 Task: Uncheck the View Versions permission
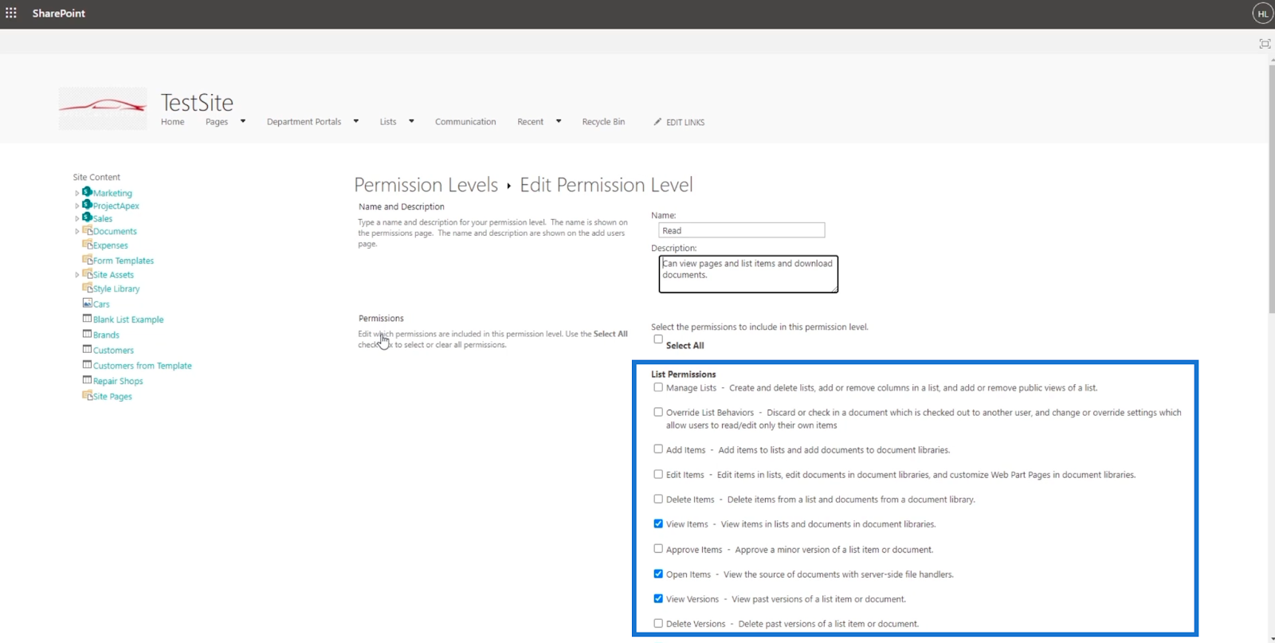point(658,598)
